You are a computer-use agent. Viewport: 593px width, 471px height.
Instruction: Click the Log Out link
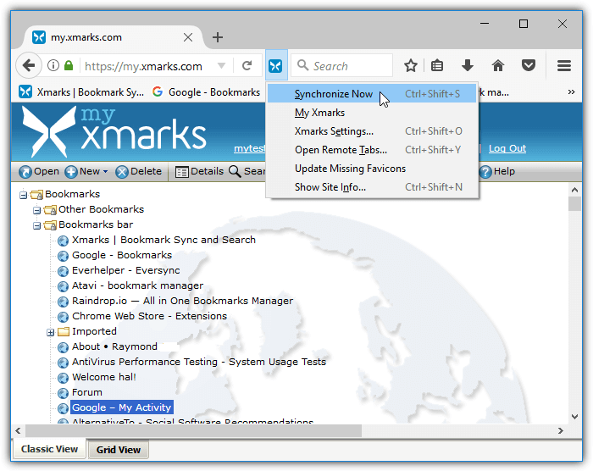point(507,148)
